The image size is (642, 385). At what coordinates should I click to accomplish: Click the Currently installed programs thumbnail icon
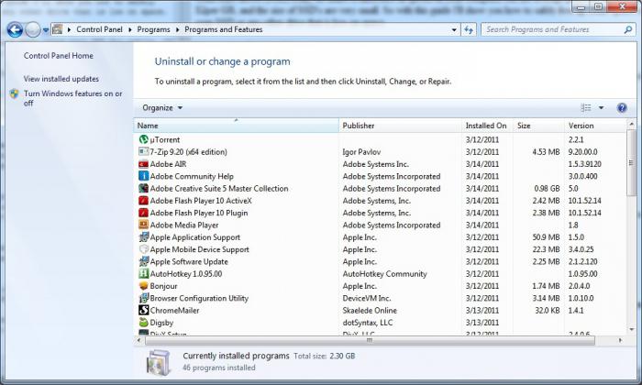(159, 362)
